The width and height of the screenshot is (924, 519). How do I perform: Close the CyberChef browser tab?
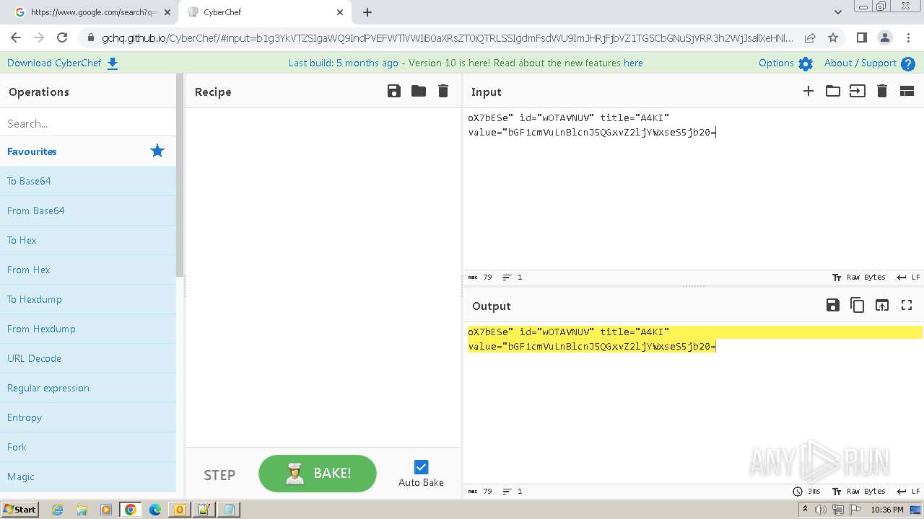[x=340, y=12]
